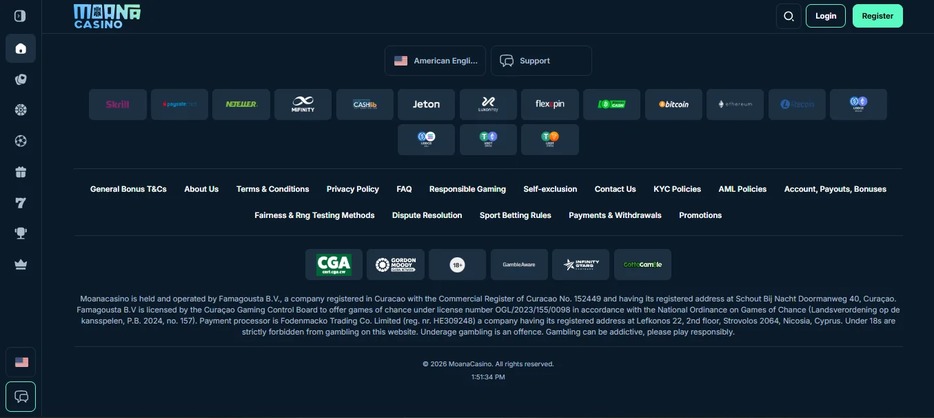
Task: Open the sidebar chat support icon
Action: coord(21,397)
